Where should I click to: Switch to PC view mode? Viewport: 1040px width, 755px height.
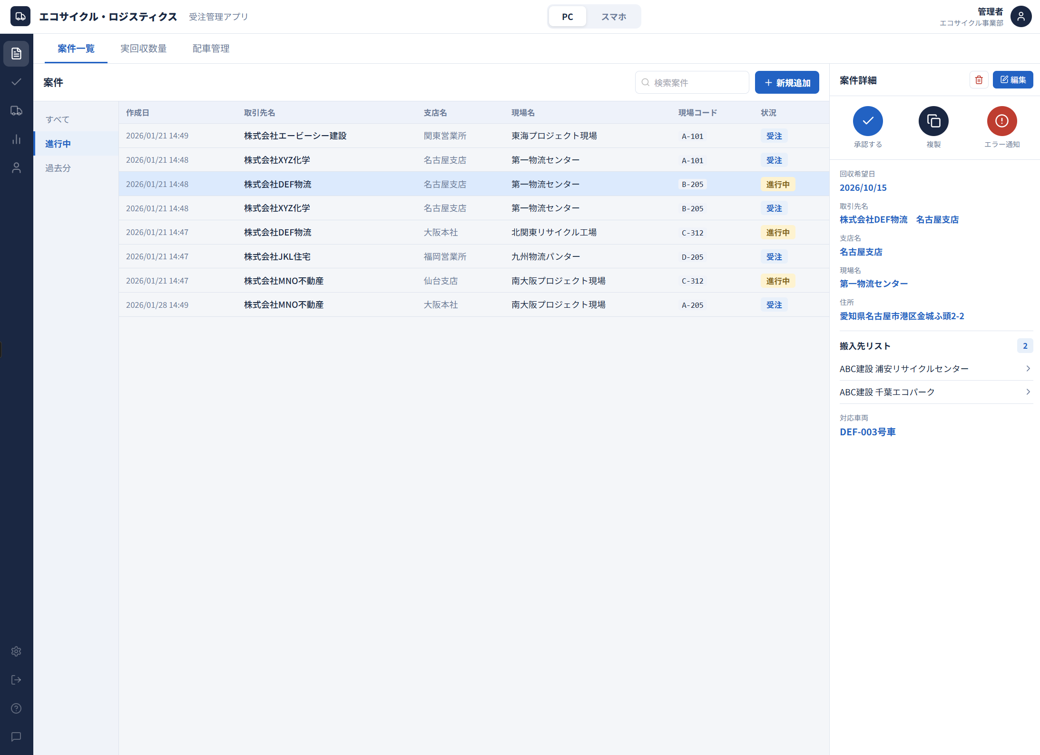pos(568,17)
